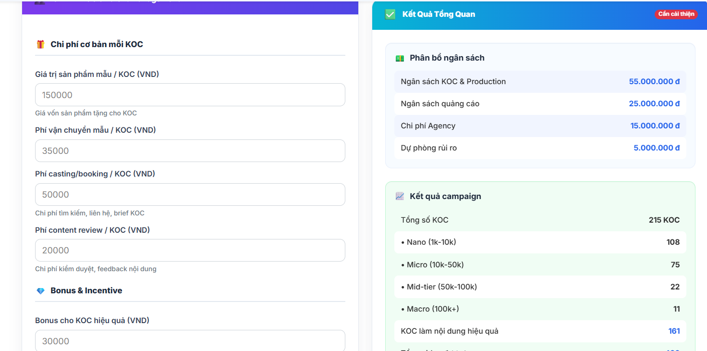Image resolution: width=707 pixels, height=351 pixels.
Task: Click the Nano (1k-10k) row
Action: [x=540, y=242]
